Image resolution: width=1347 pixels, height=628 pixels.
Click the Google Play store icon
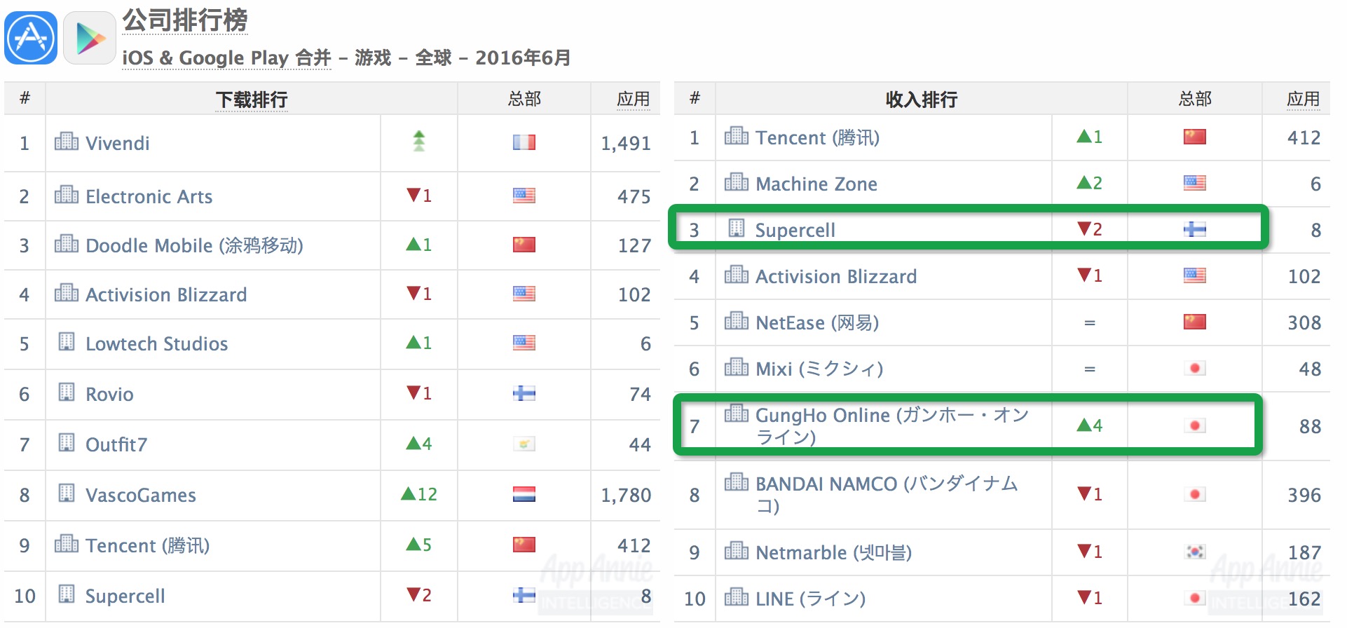click(x=90, y=38)
